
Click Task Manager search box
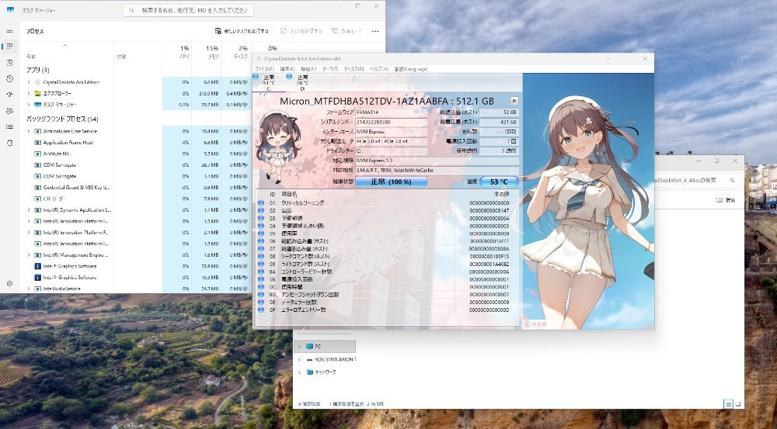coord(188,10)
